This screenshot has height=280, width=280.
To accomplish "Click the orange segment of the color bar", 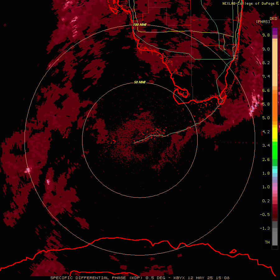I will 275,107.
